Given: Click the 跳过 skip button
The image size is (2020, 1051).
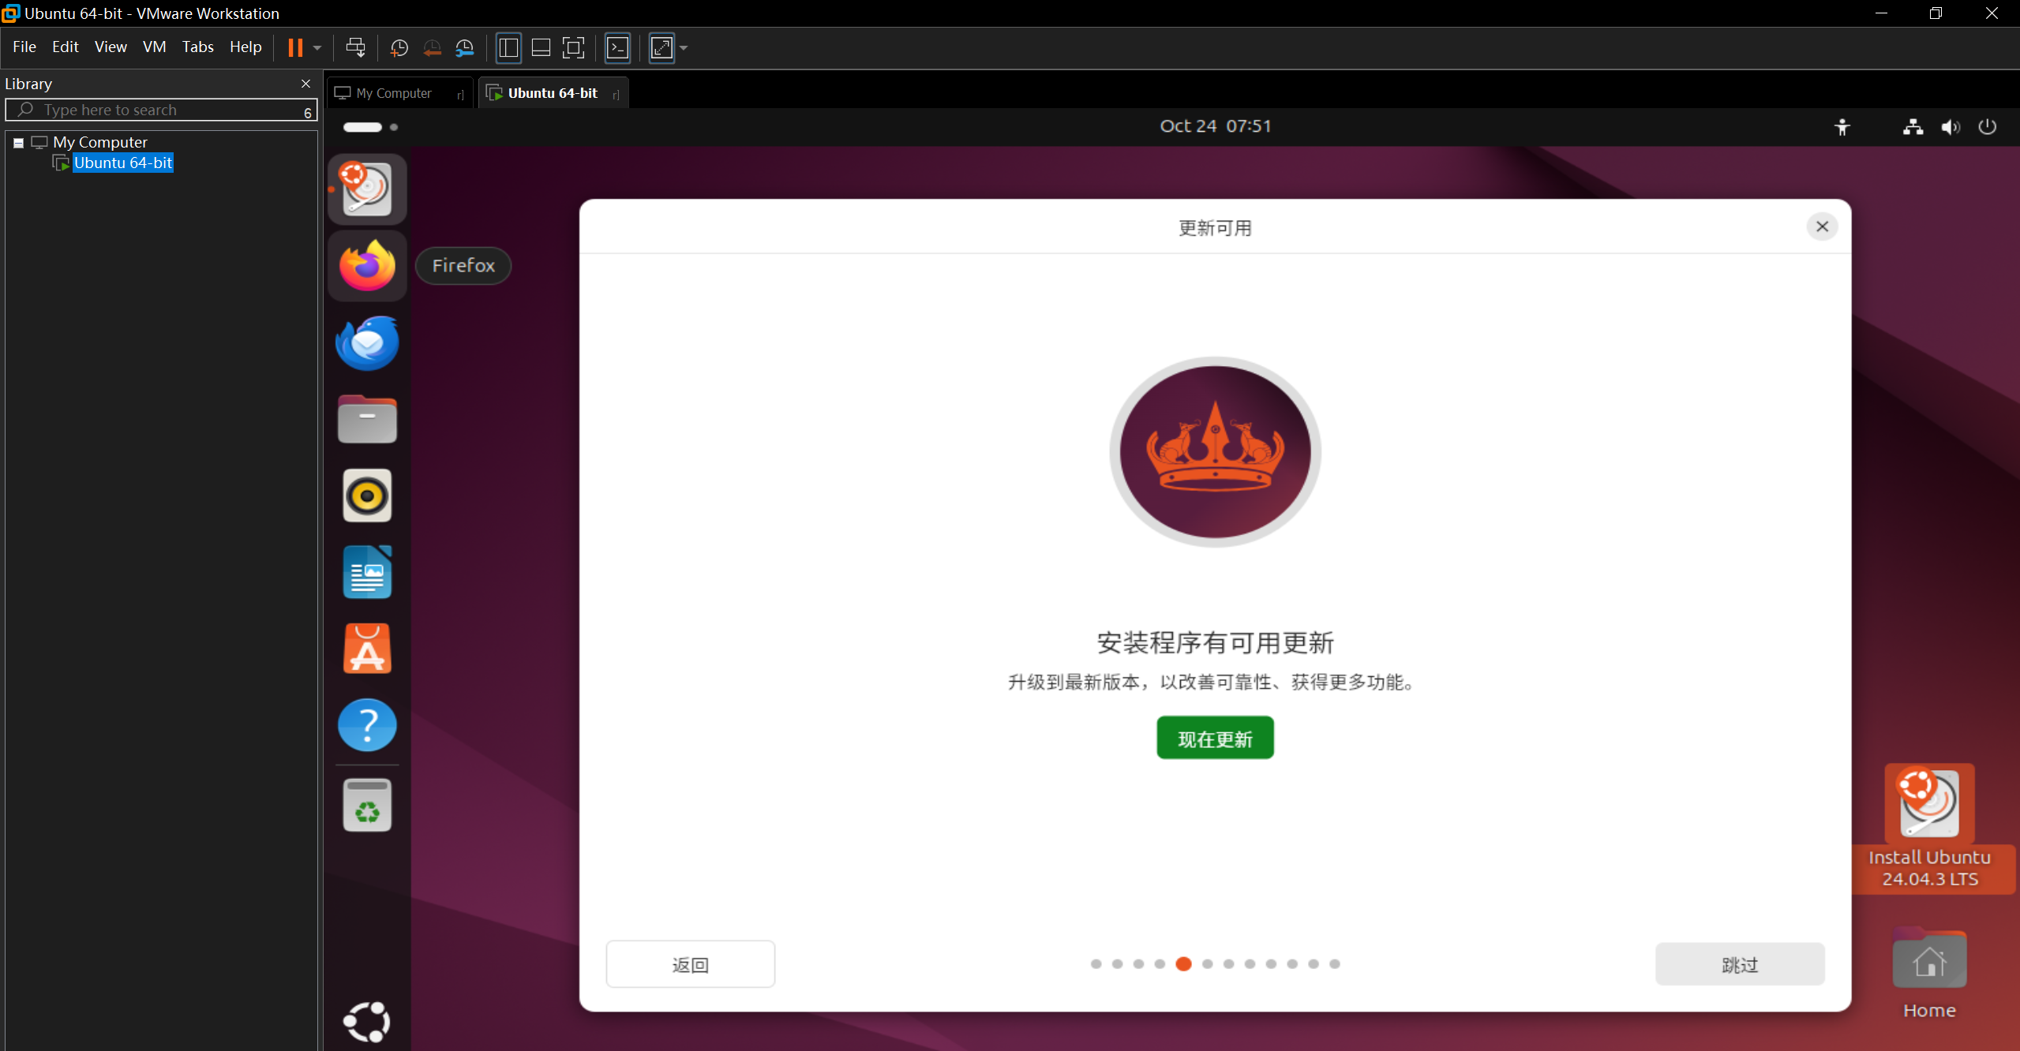Looking at the screenshot, I should 1739,964.
